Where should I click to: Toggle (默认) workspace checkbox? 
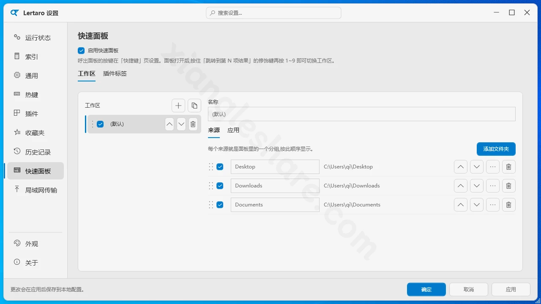click(x=100, y=124)
